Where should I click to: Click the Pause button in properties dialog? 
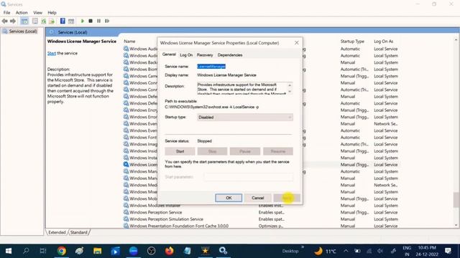[x=245, y=151]
